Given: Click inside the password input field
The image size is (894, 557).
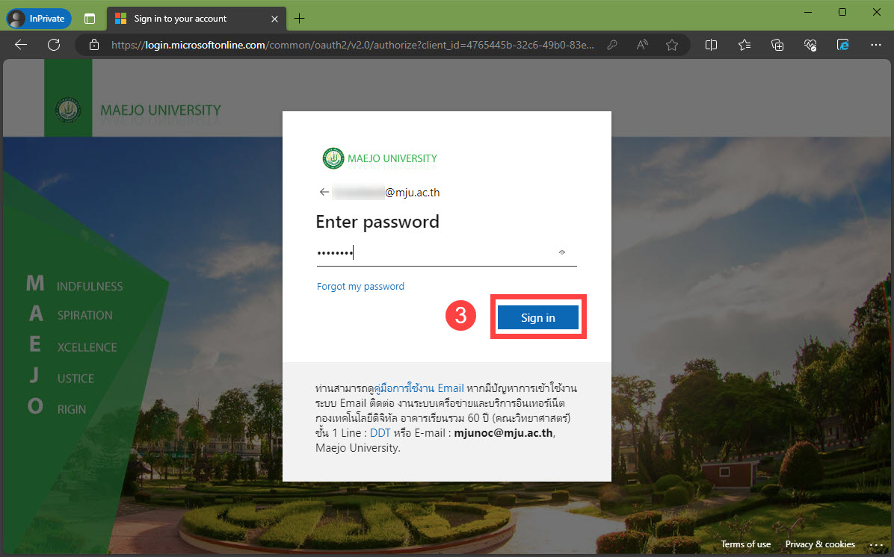Looking at the screenshot, I should [434, 253].
